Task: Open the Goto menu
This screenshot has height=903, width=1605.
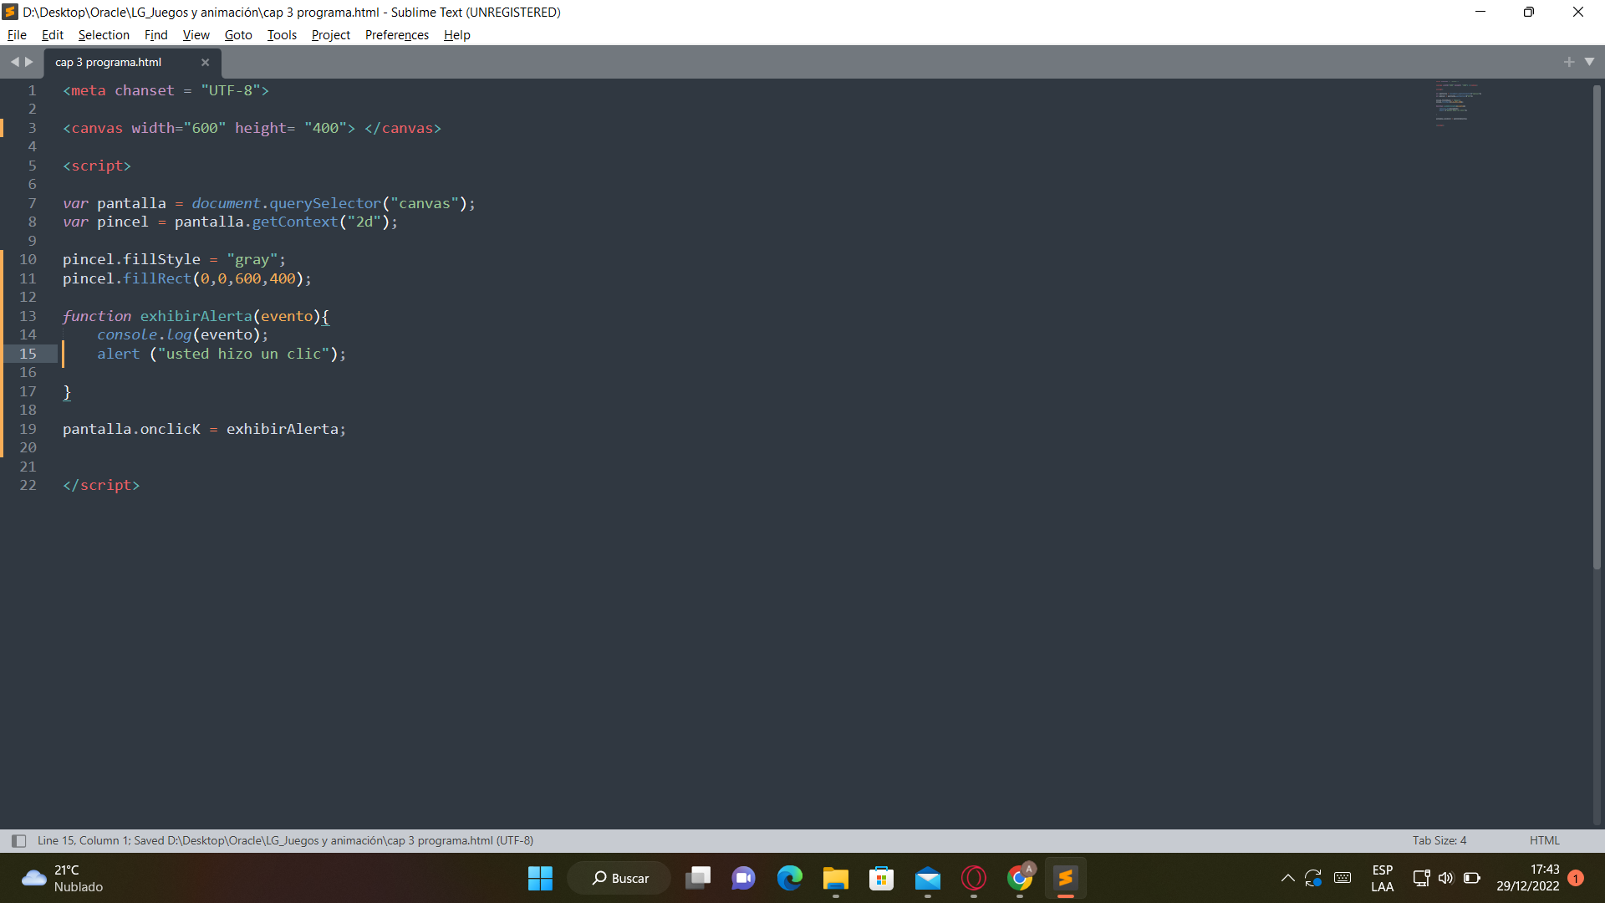Action: coord(238,35)
